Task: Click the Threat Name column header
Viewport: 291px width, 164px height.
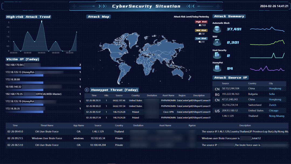Action: coord(47,125)
